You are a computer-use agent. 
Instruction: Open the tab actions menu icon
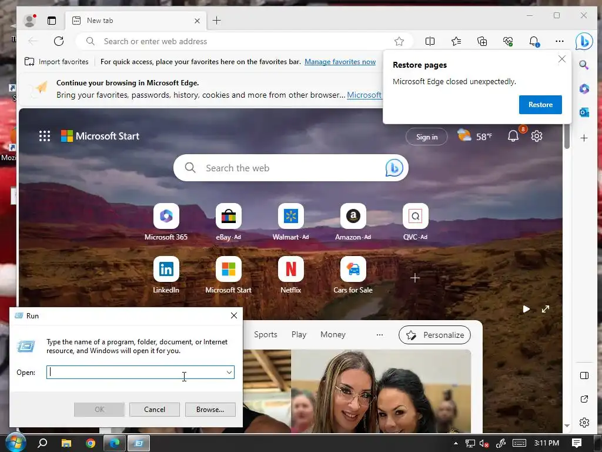[52, 21]
